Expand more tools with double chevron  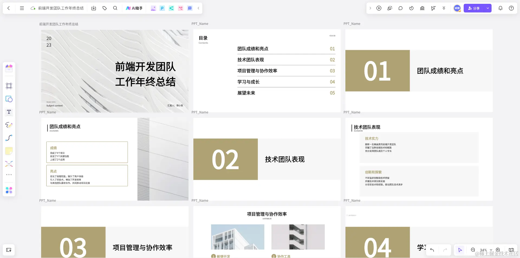pos(444,8)
